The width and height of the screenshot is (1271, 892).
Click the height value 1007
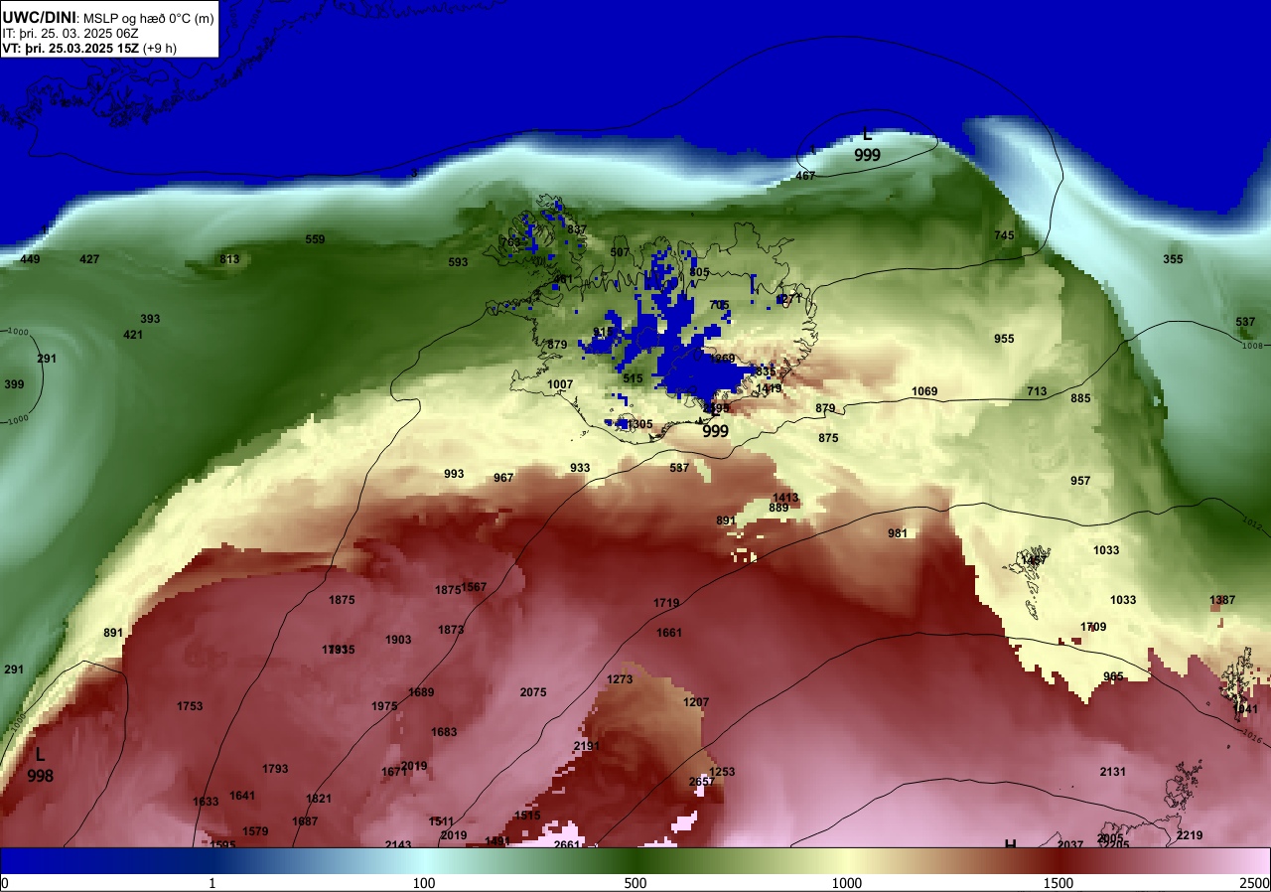560,384
